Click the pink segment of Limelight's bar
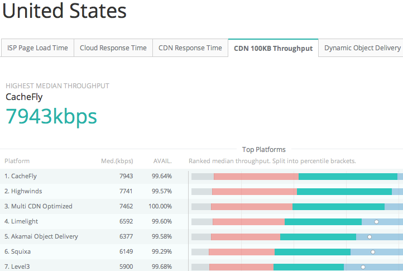Viewport: 403px width, 271px height. (x=248, y=222)
